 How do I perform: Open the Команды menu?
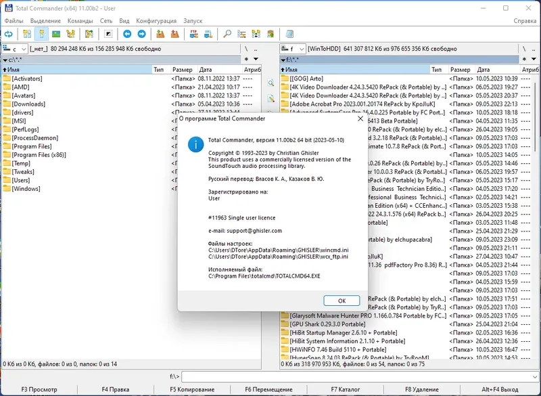pyautogui.click(x=80, y=21)
